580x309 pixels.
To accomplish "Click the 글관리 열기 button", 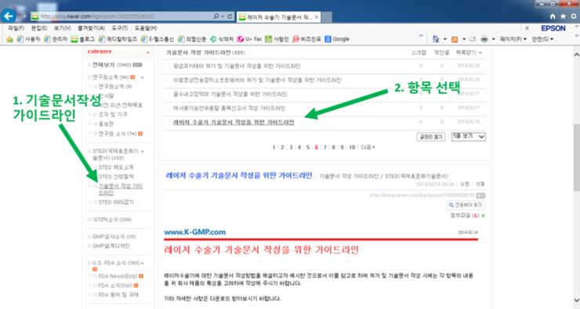I will pos(431,137).
